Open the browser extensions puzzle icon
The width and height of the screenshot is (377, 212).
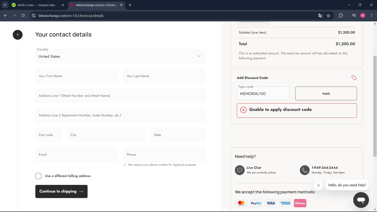tap(341, 16)
